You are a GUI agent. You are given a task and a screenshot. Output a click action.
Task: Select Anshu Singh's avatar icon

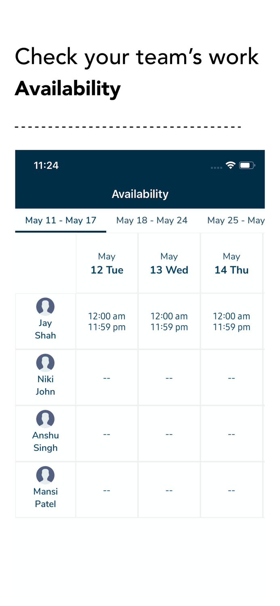tap(45, 419)
